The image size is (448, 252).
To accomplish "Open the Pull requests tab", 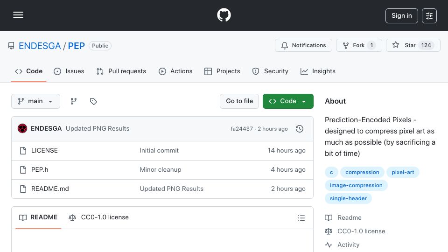I will pyautogui.click(x=121, y=71).
